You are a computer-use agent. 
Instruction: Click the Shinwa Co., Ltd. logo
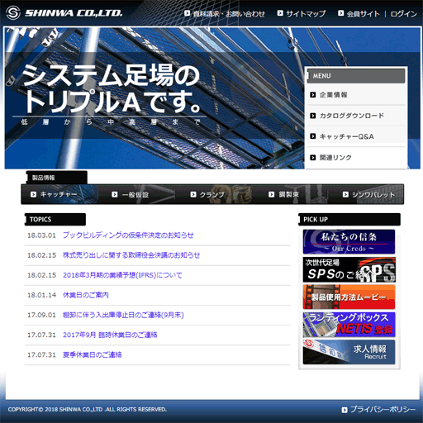(x=64, y=13)
